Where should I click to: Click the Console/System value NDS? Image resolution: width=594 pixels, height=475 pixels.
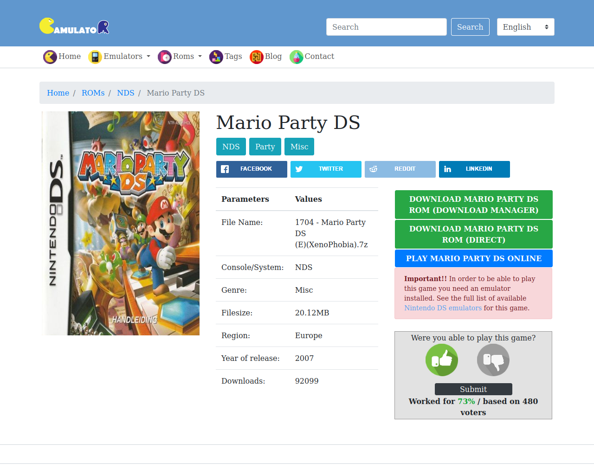(x=304, y=267)
